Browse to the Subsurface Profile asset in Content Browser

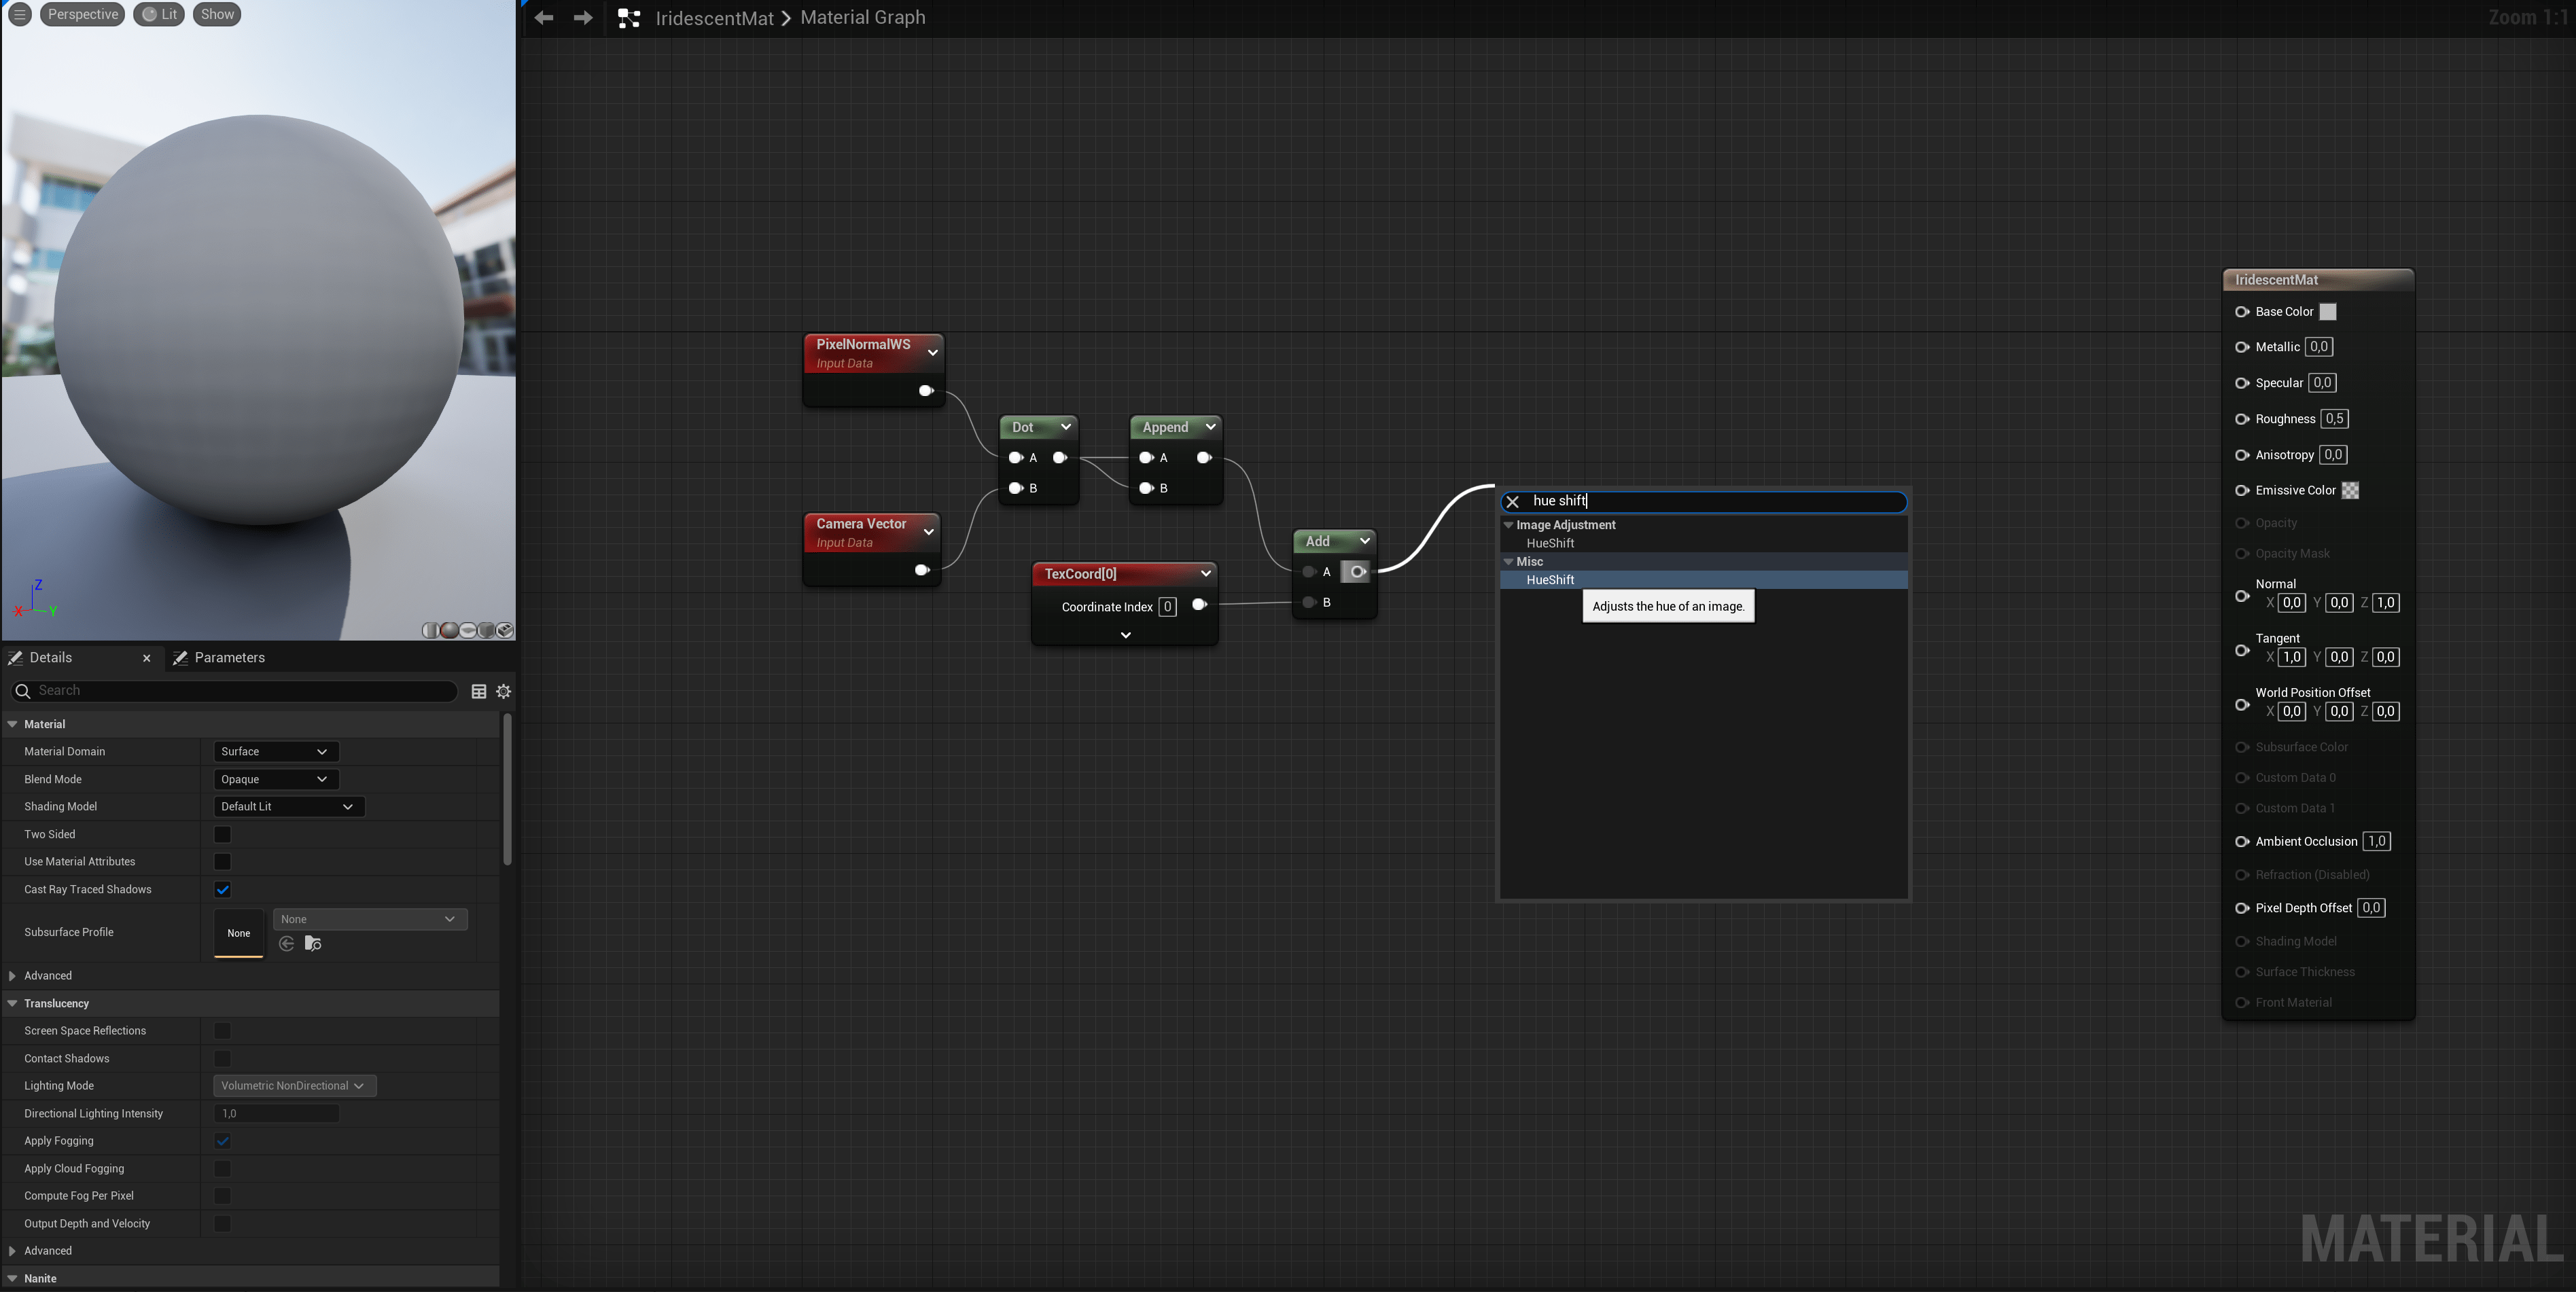click(x=313, y=943)
